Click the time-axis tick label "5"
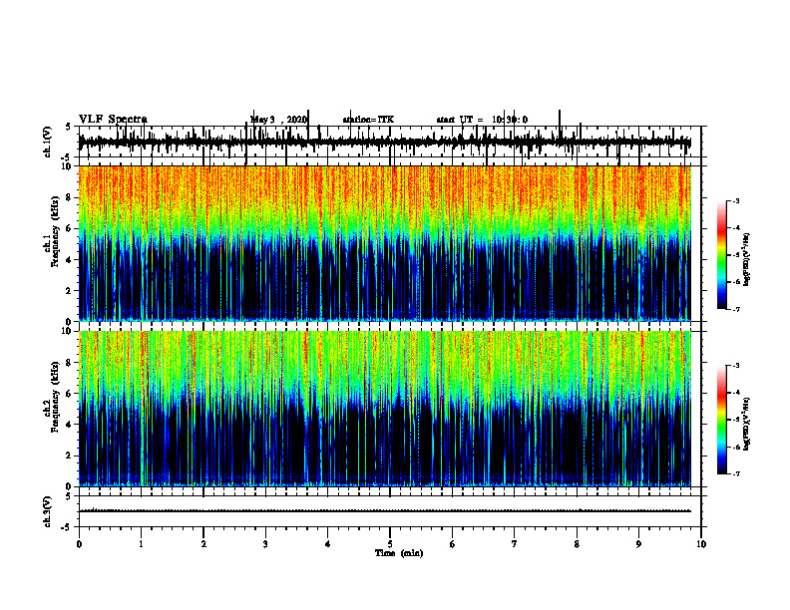 point(390,544)
